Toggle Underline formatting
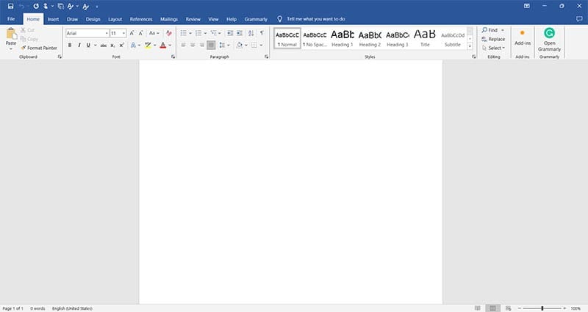The height and width of the screenshot is (312, 588). click(x=88, y=46)
